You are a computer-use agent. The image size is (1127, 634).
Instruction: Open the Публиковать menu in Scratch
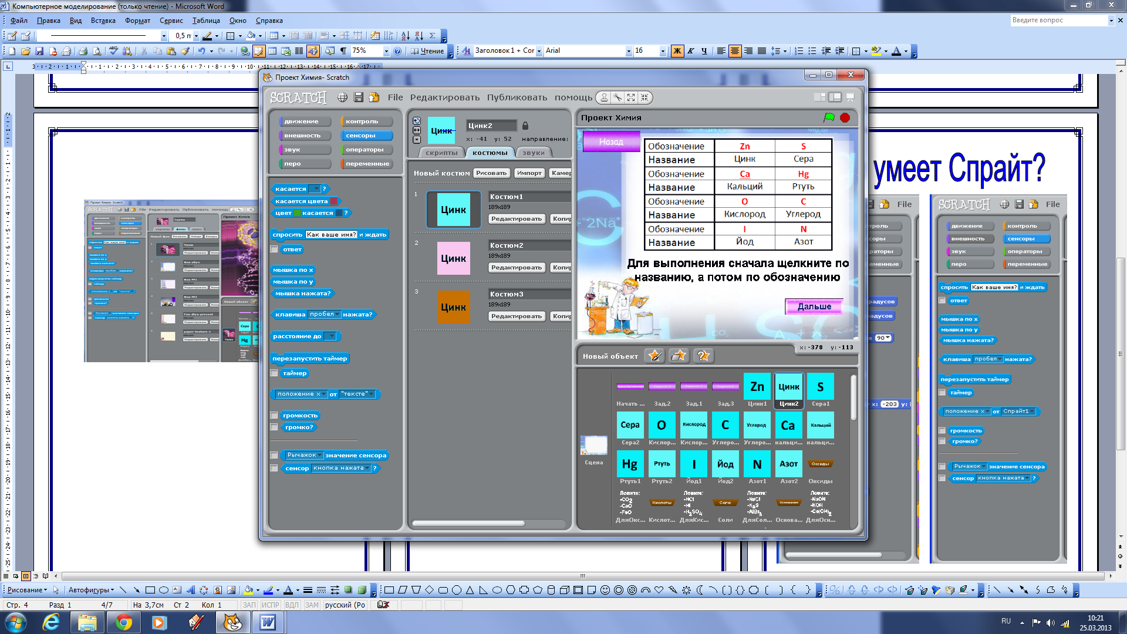(517, 97)
